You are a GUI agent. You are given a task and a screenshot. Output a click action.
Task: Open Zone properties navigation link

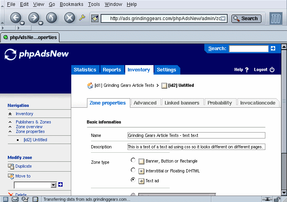(x=30, y=131)
